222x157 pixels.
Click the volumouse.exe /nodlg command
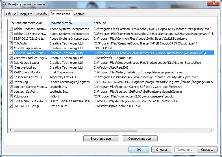(134, 96)
